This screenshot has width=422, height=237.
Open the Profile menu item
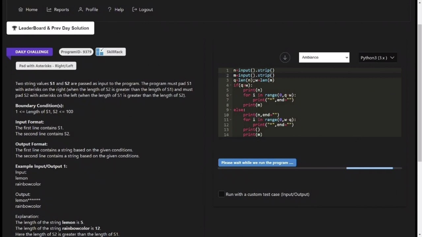click(88, 10)
